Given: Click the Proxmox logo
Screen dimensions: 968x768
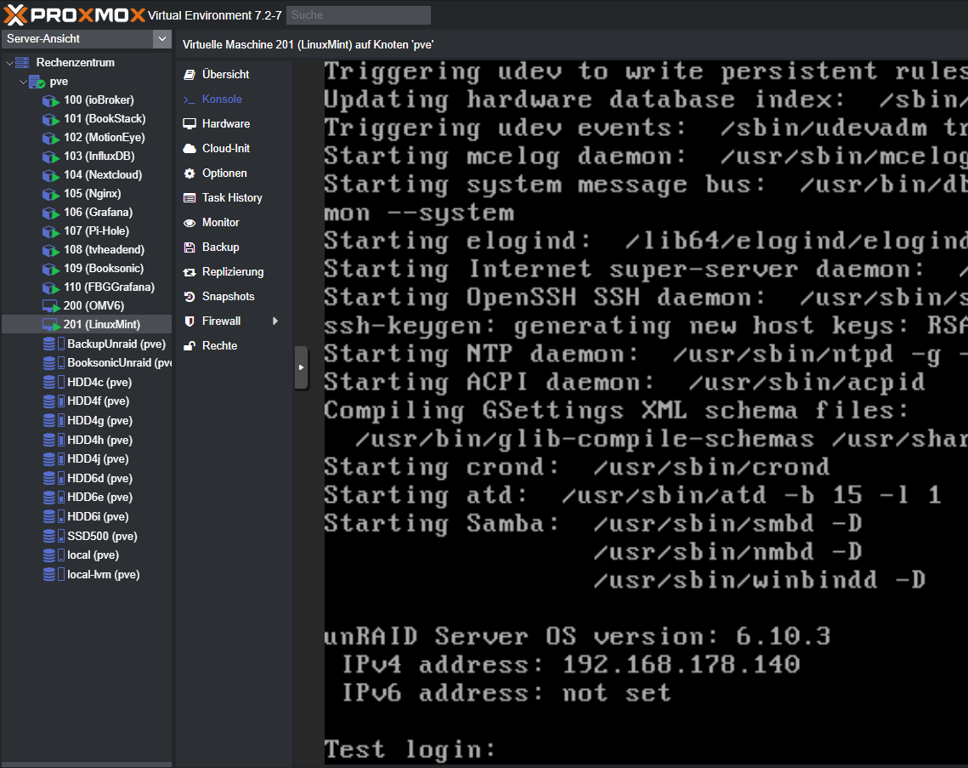Looking at the screenshot, I should tap(75, 14).
